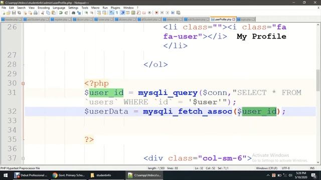Screen dimensions: 321x180
Task: Click the $userData variable on line 32
Action: [x=106, y=111]
